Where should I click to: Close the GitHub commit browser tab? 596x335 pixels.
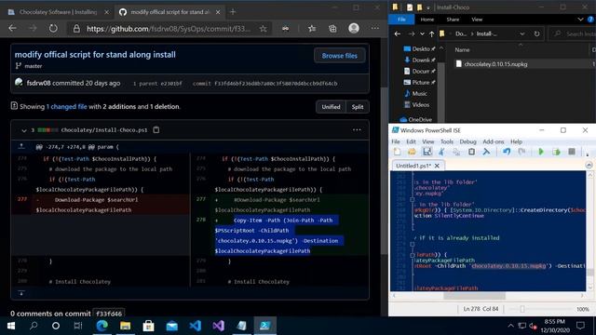tap(218, 12)
